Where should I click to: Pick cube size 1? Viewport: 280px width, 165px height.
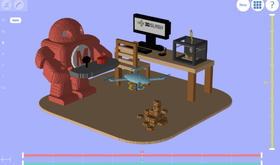[x=3, y=76]
